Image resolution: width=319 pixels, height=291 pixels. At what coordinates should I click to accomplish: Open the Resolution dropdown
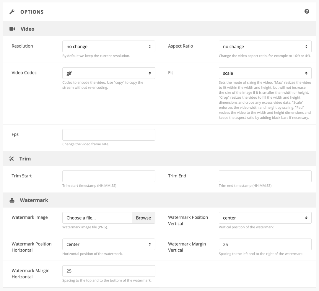tap(109, 46)
